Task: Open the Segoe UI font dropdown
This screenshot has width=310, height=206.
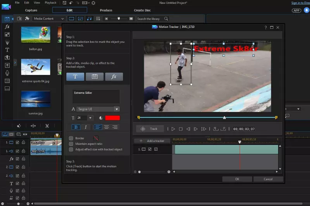Action: [117, 109]
